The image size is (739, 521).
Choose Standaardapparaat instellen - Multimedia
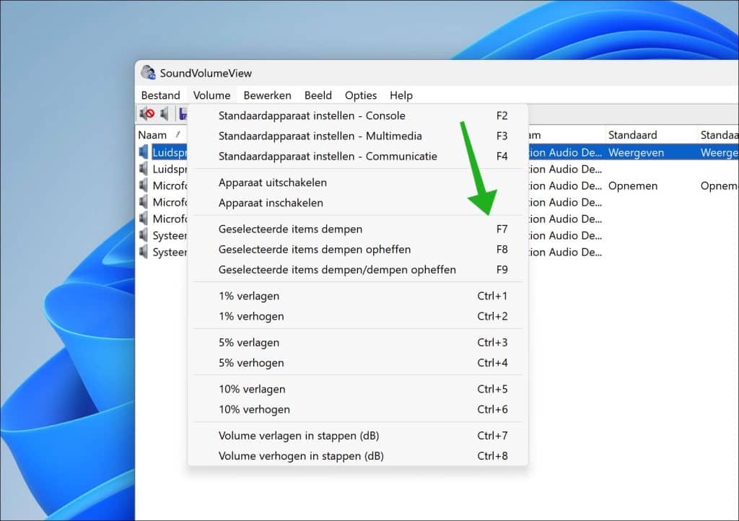click(x=358, y=136)
